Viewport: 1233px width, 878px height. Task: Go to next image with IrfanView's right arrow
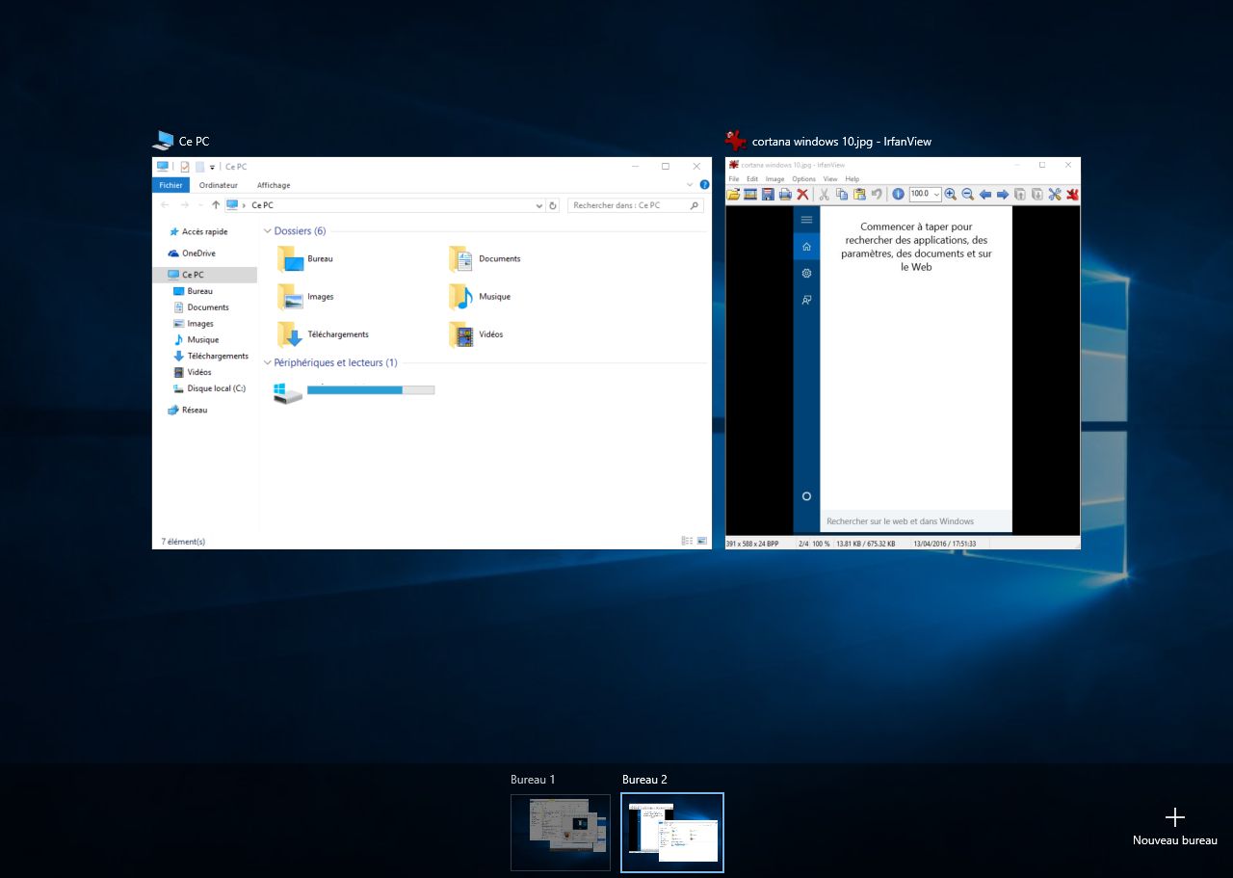coord(1002,194)
